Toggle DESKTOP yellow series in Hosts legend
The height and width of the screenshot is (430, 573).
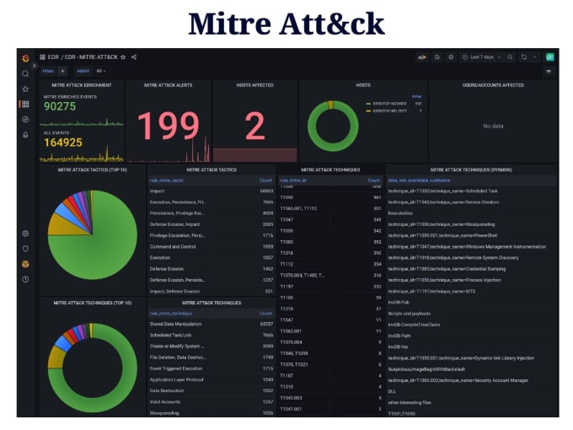389,110
